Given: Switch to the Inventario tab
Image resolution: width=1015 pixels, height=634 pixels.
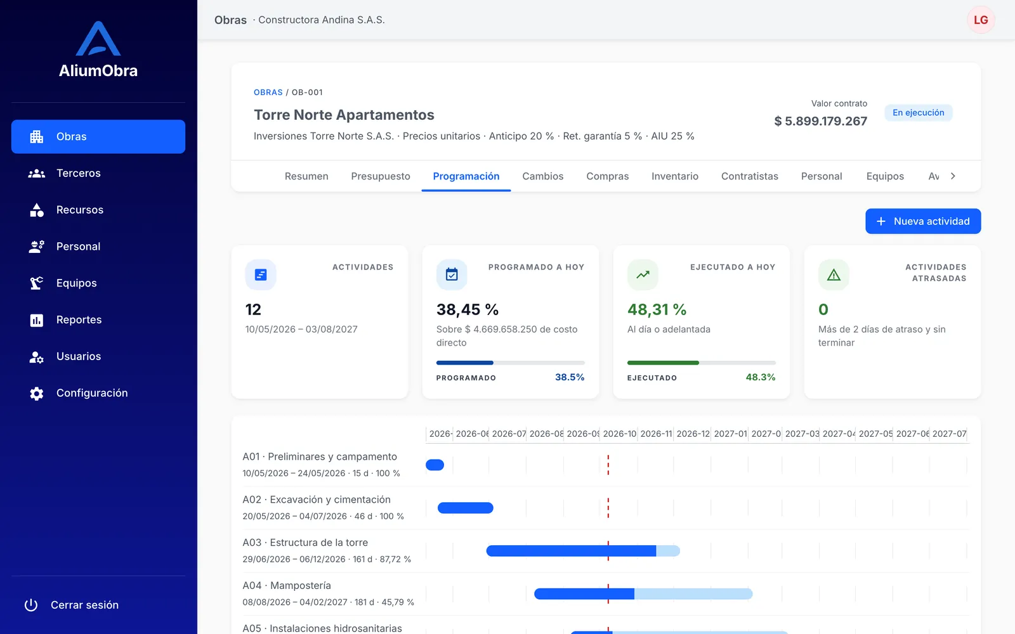Looking at the screenshot, I should [675, 176].
